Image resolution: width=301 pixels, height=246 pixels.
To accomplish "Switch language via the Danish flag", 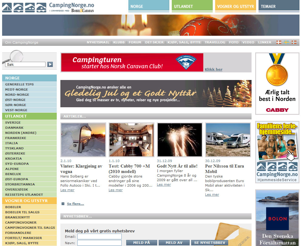I will click(x=279, y=42).
